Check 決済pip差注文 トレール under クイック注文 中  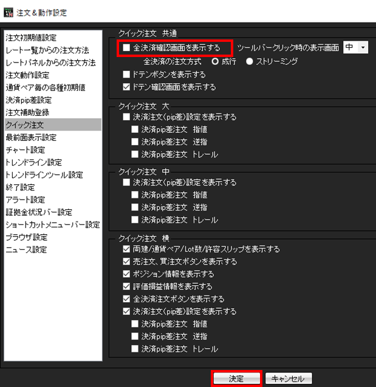coord(135,220)
